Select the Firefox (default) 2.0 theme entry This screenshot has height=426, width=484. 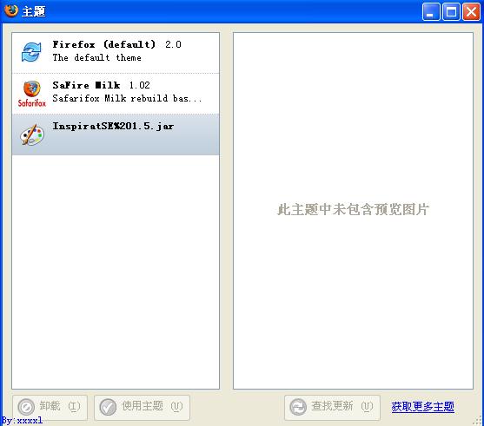coord(116,53)
